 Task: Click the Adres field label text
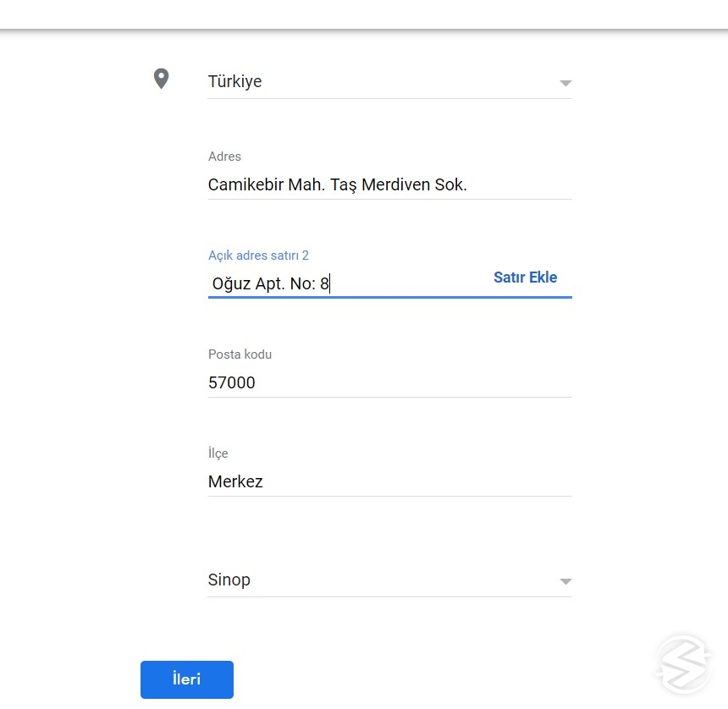tap(224, 157)
